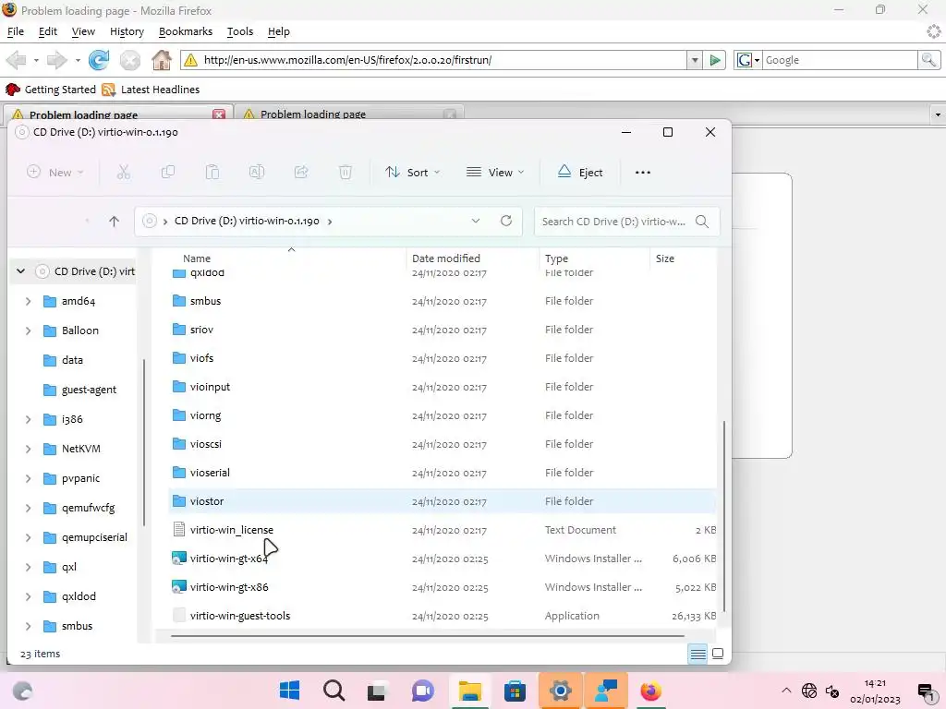Open Firefox Edit menu

point(48,31)
